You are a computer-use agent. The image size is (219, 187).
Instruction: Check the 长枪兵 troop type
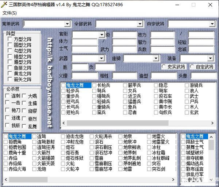(94, 85)
